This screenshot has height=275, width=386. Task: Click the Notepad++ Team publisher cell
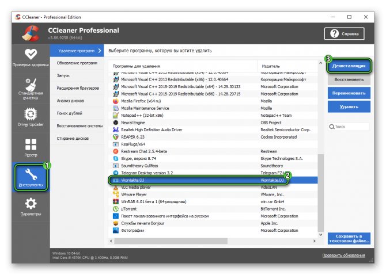276,115
